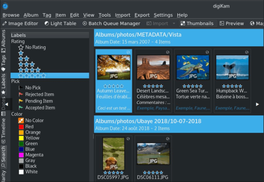Click geolocation globe icon on Green Sea Turtle

207,52
